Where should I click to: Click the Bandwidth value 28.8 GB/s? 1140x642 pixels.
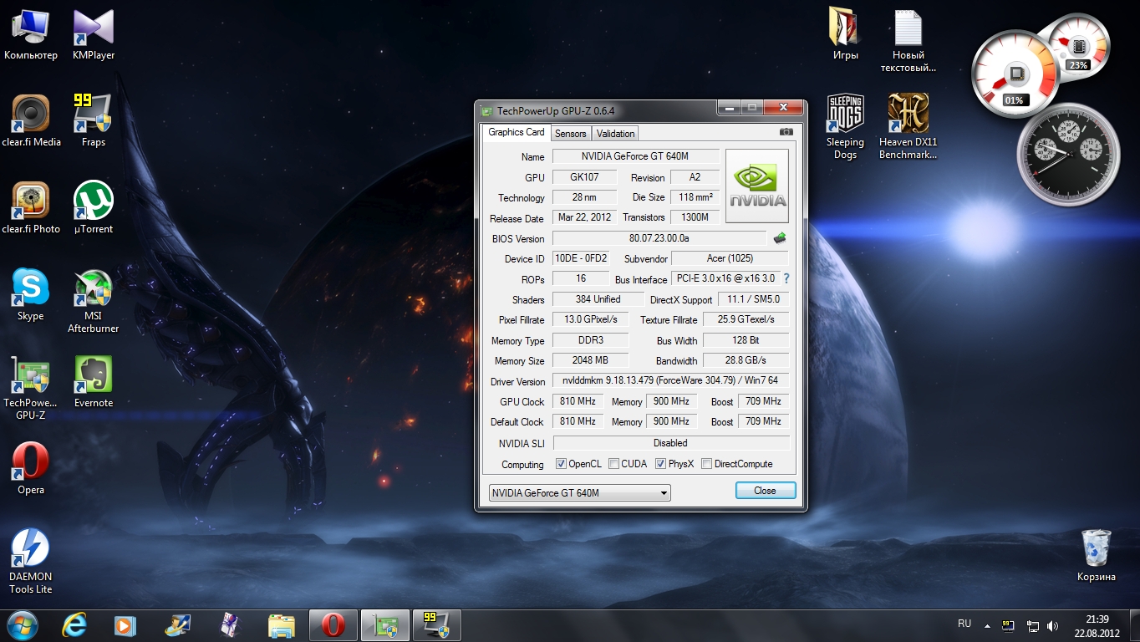tap(746, 360)
